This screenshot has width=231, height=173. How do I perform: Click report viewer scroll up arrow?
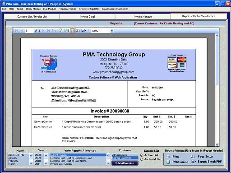(x=217, y=36)
